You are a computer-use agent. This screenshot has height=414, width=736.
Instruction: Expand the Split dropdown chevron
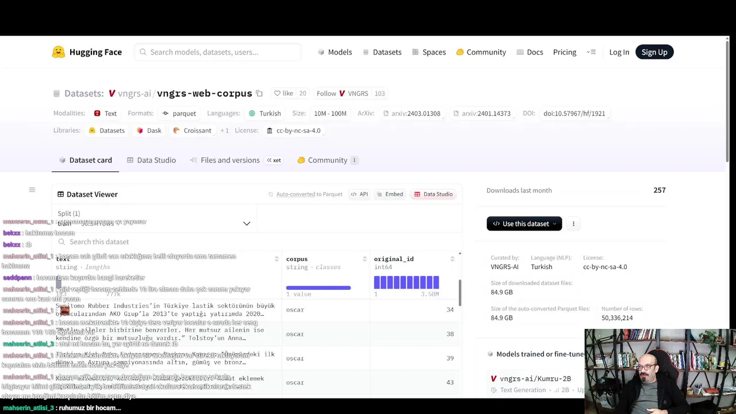247,224
